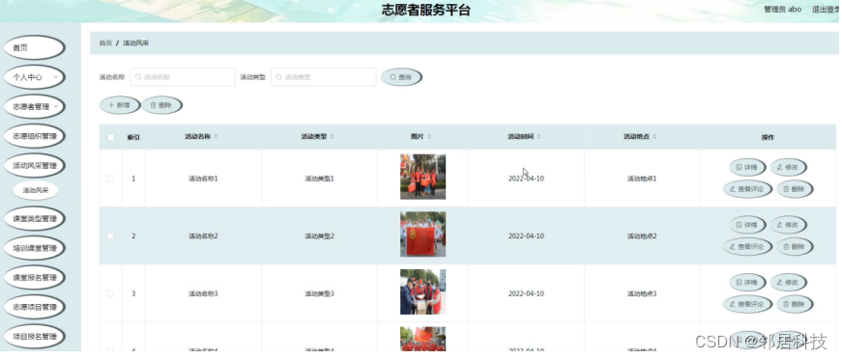The height and width of the screenshot is (359, 842).
Task: Open 志愿组织管理 in the sidebar
Action: [35, 136]
